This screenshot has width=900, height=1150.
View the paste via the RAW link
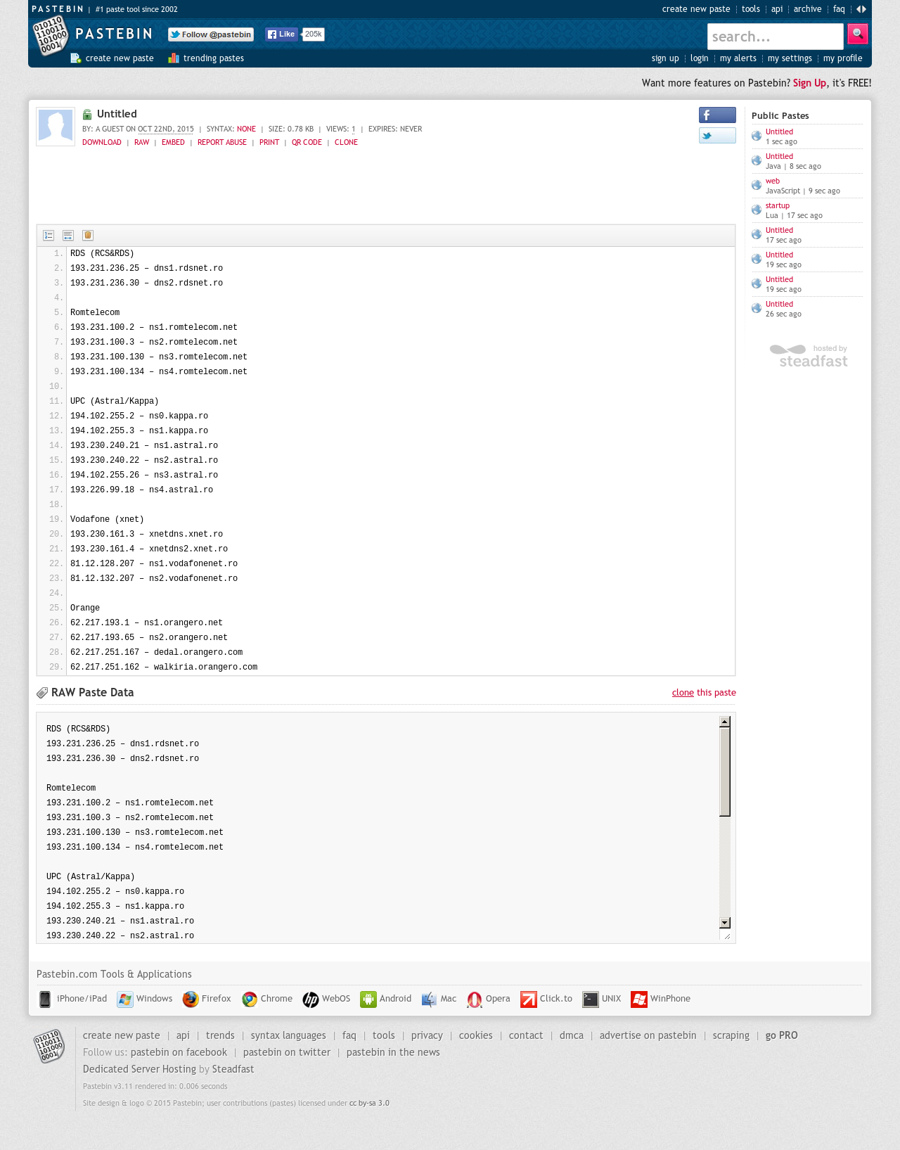point(142,142)
